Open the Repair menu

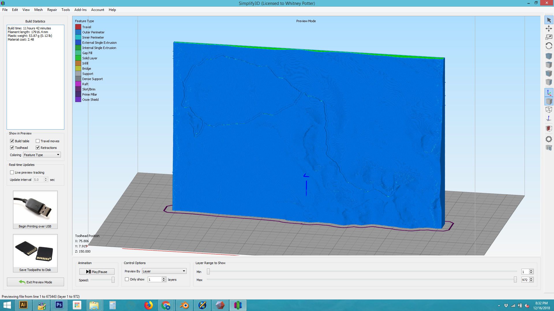coord(52,10)
